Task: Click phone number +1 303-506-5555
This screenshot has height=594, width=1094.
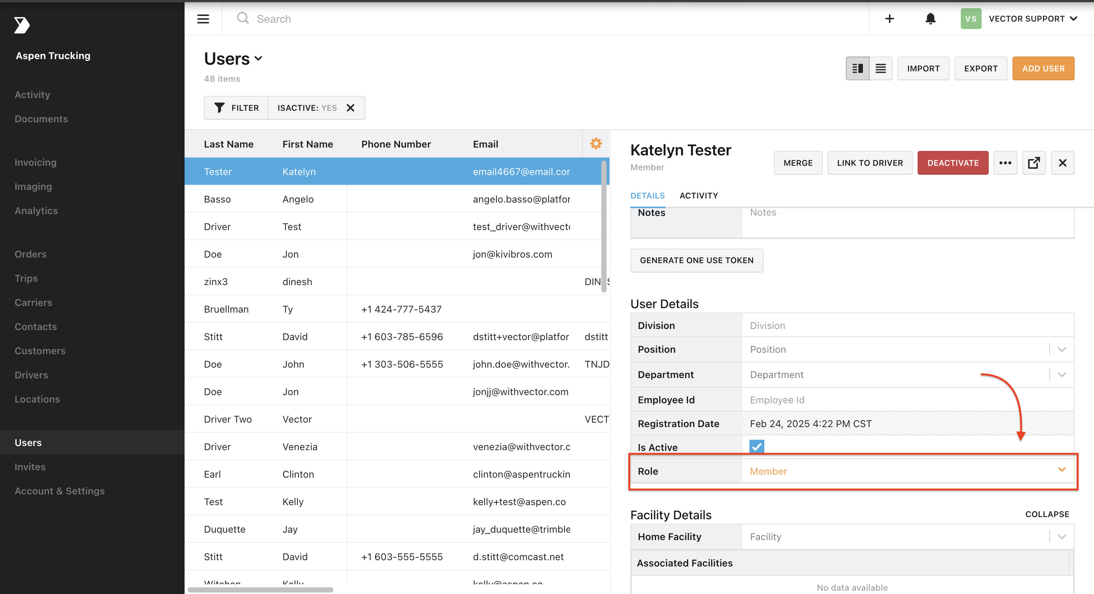Action: [x=402, y=364]
